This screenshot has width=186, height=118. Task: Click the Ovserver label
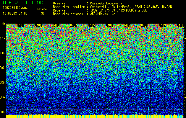click(x=60, y=3)
